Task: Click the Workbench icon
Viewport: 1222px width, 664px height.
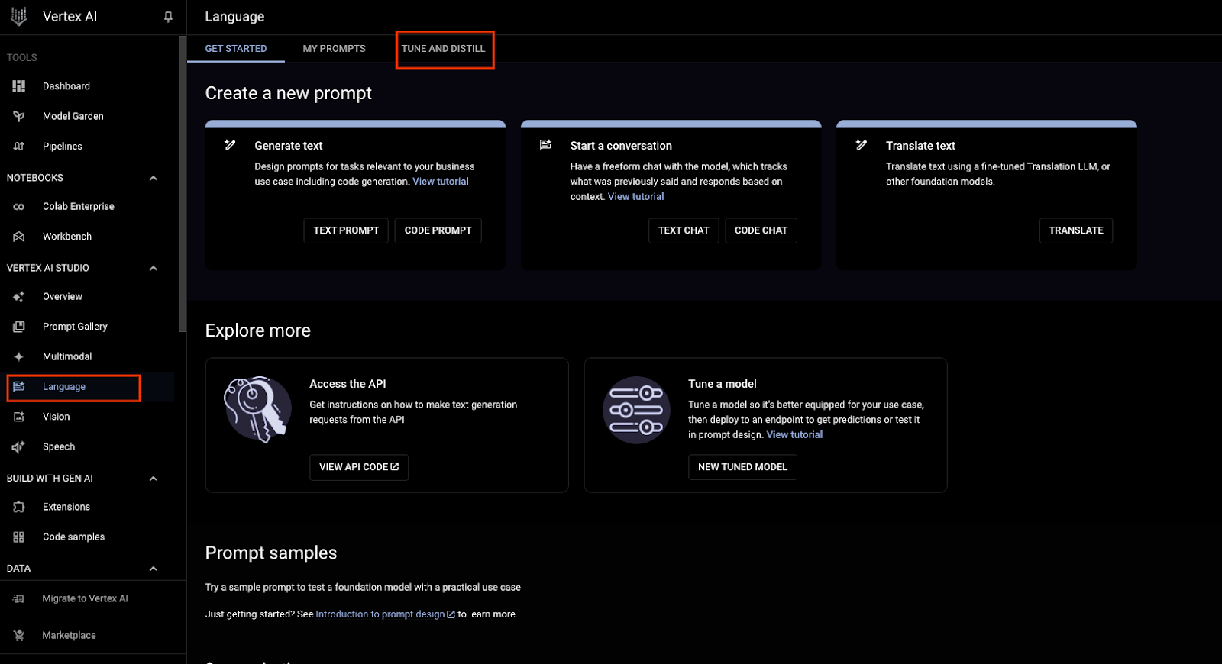Action: click(x=19, y=237)
